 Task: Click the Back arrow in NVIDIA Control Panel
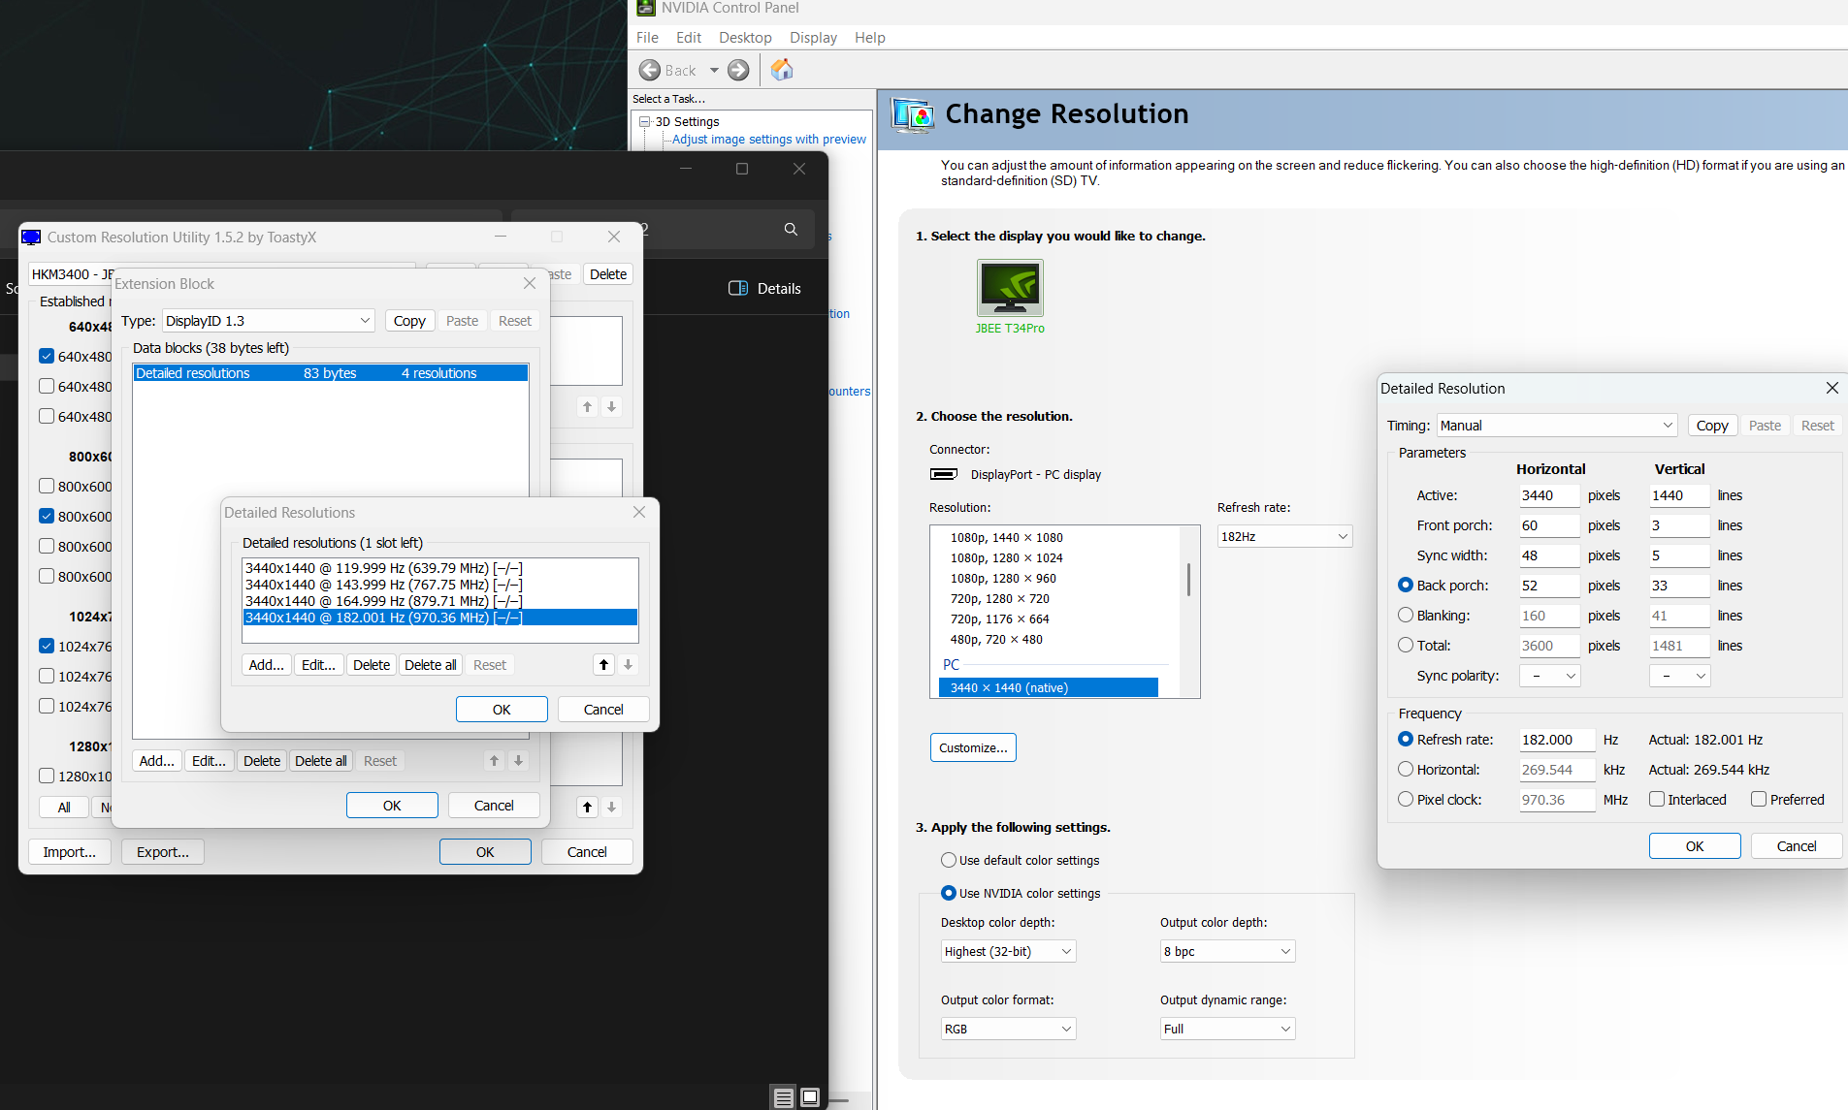pos(651,70)
